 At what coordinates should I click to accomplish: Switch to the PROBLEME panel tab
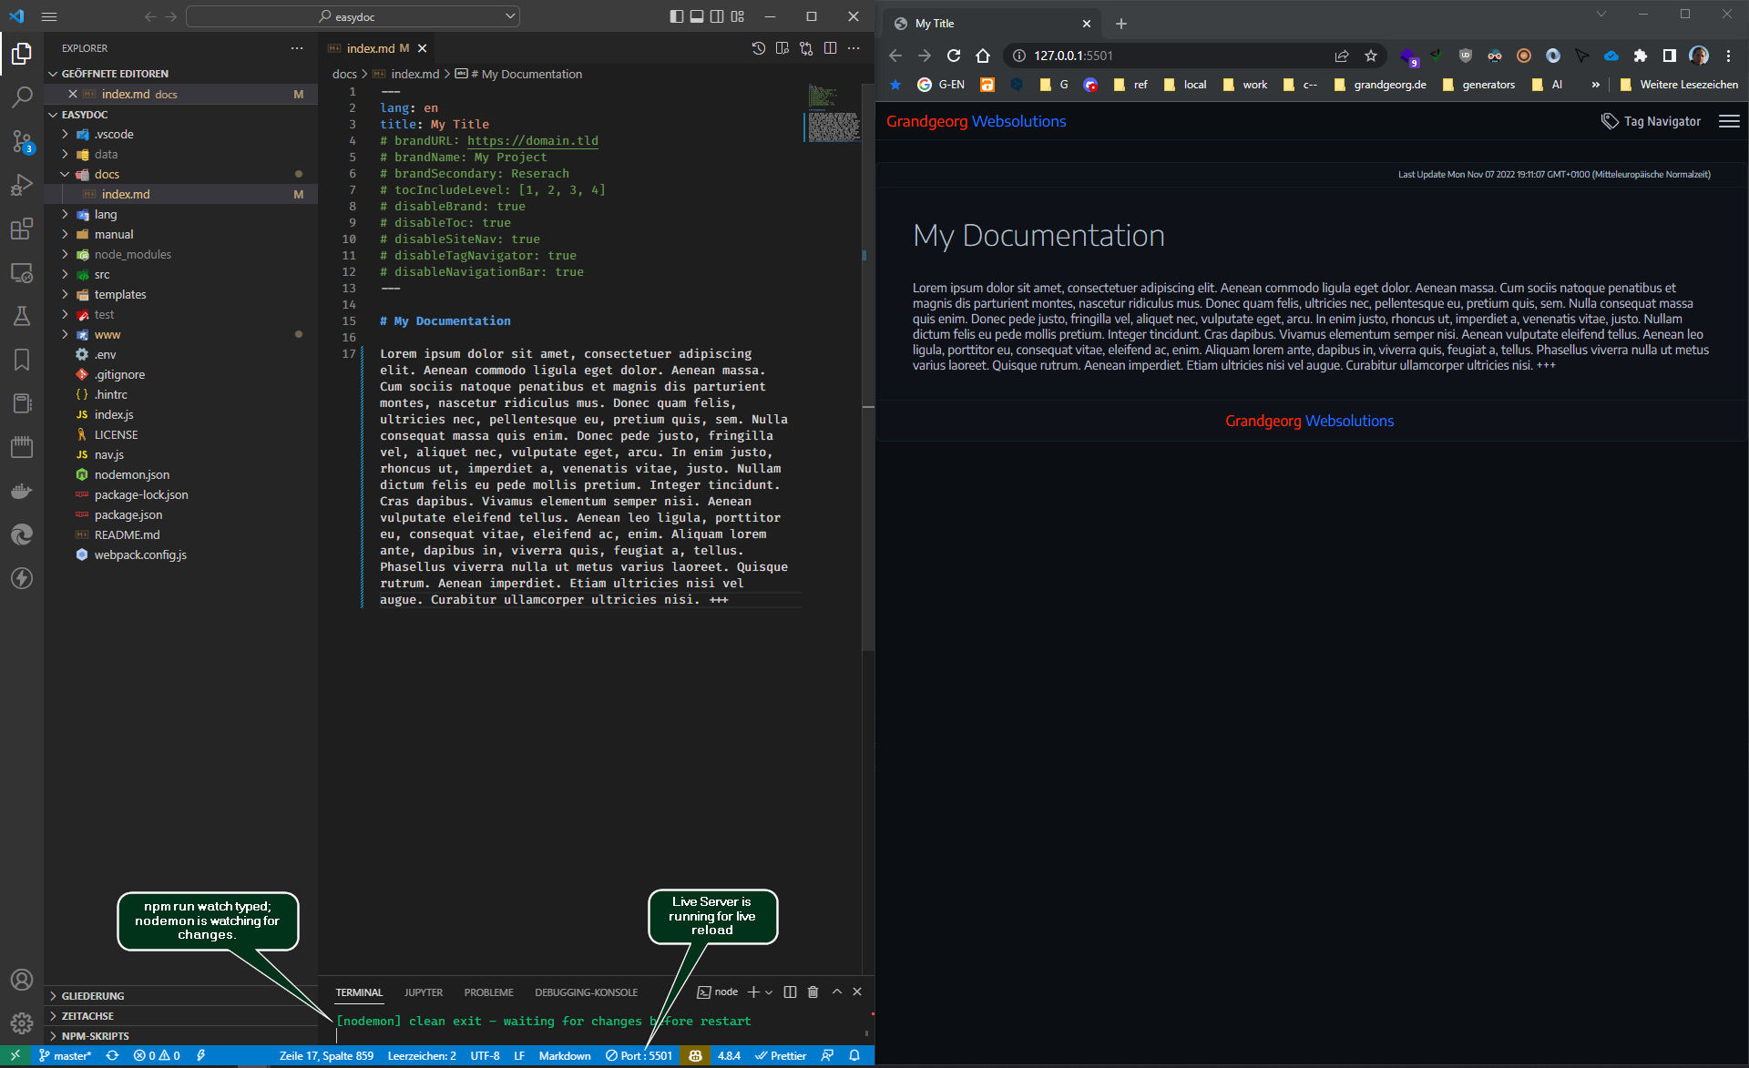[488, 992]
